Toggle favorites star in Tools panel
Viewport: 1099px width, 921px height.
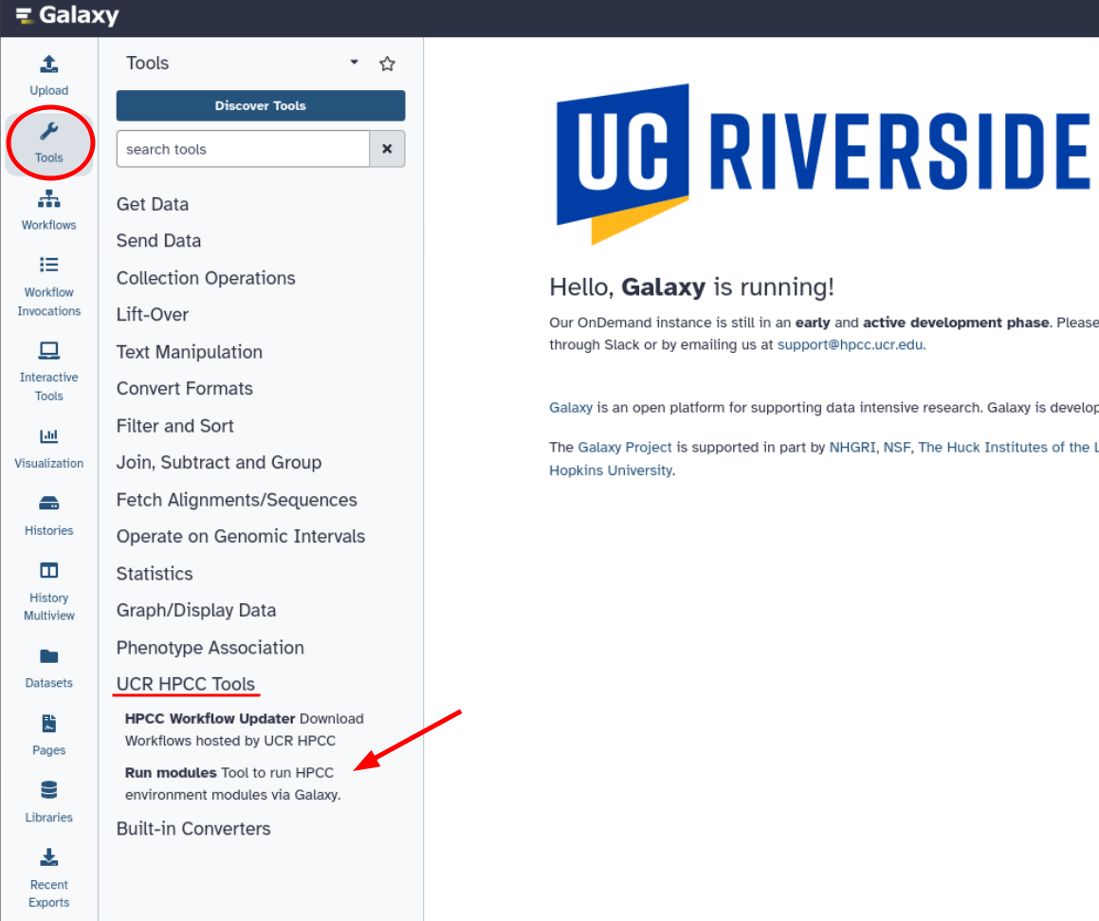tap(387, 64)
